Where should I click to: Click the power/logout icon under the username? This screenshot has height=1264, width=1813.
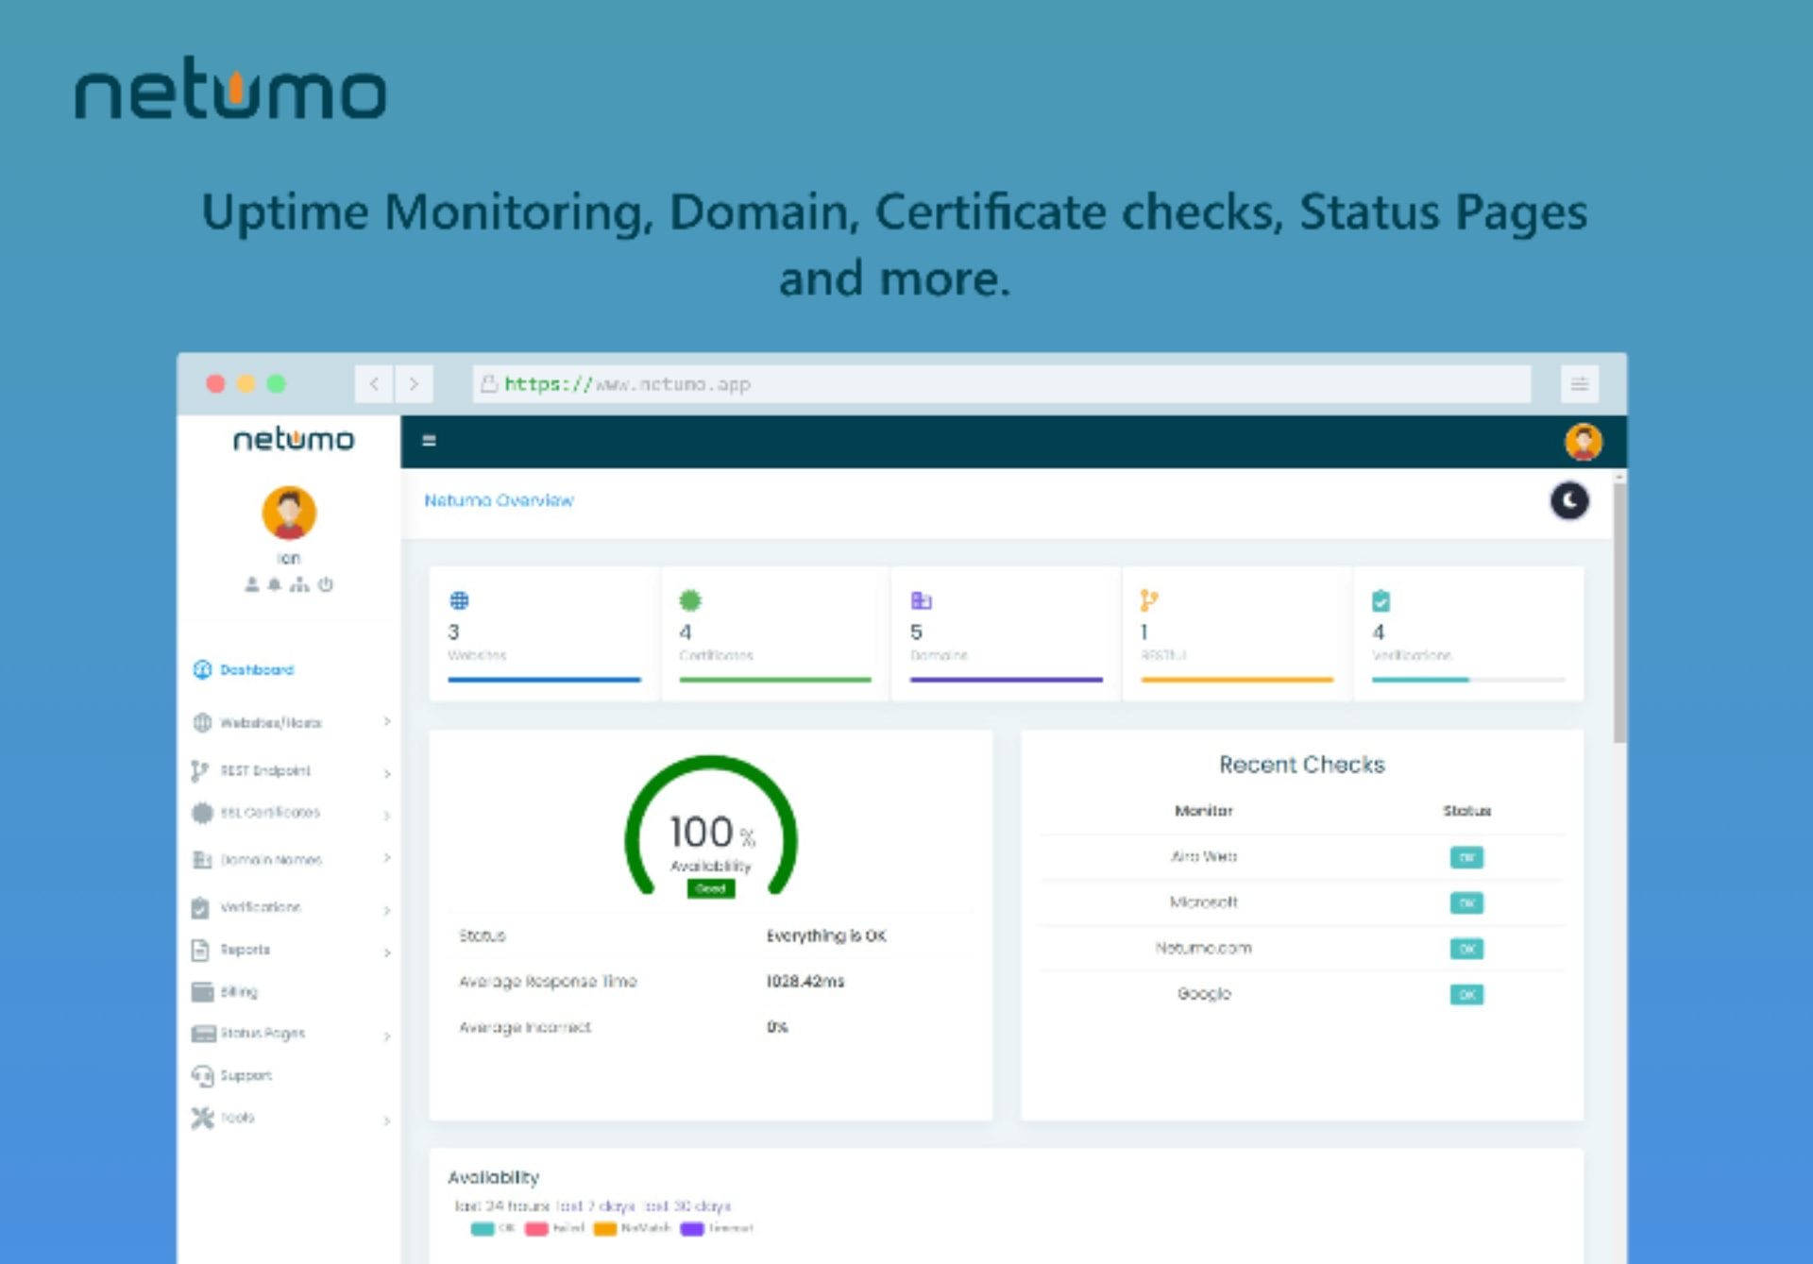tap(326, 584)
